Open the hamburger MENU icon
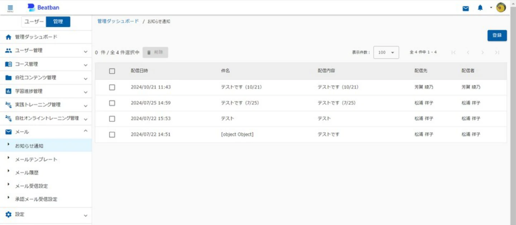The width and height of the screenshot is (516, 225). [10, 8]
